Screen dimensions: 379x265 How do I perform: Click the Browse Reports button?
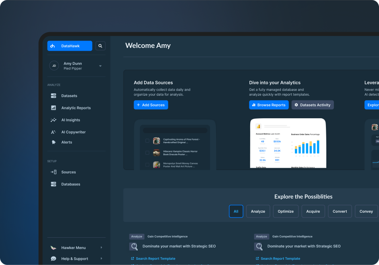(269, 105)
